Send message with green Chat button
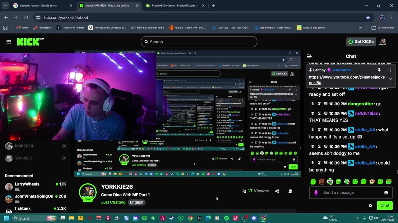 [385, 205]
